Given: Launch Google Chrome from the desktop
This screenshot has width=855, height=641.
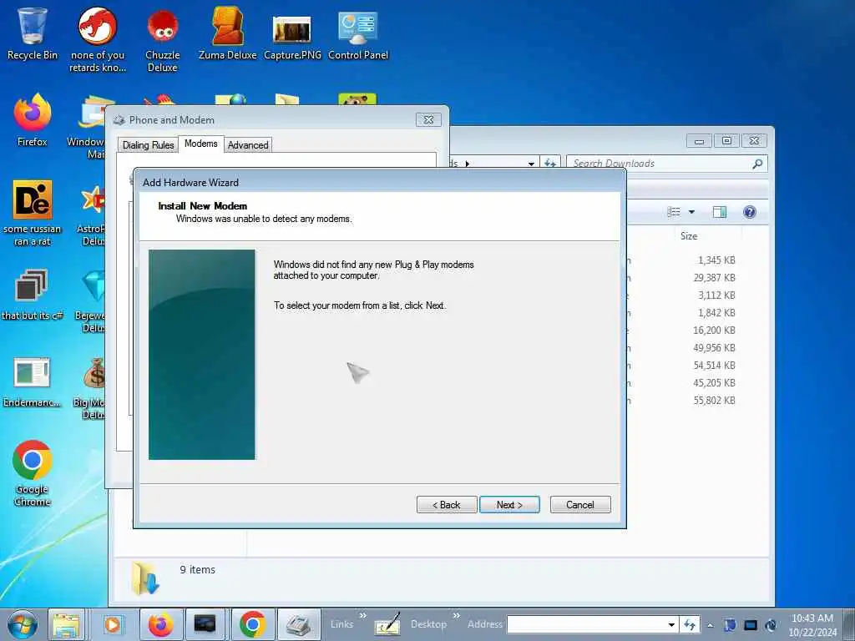Looking at the screenshot, I should [33, 473].
